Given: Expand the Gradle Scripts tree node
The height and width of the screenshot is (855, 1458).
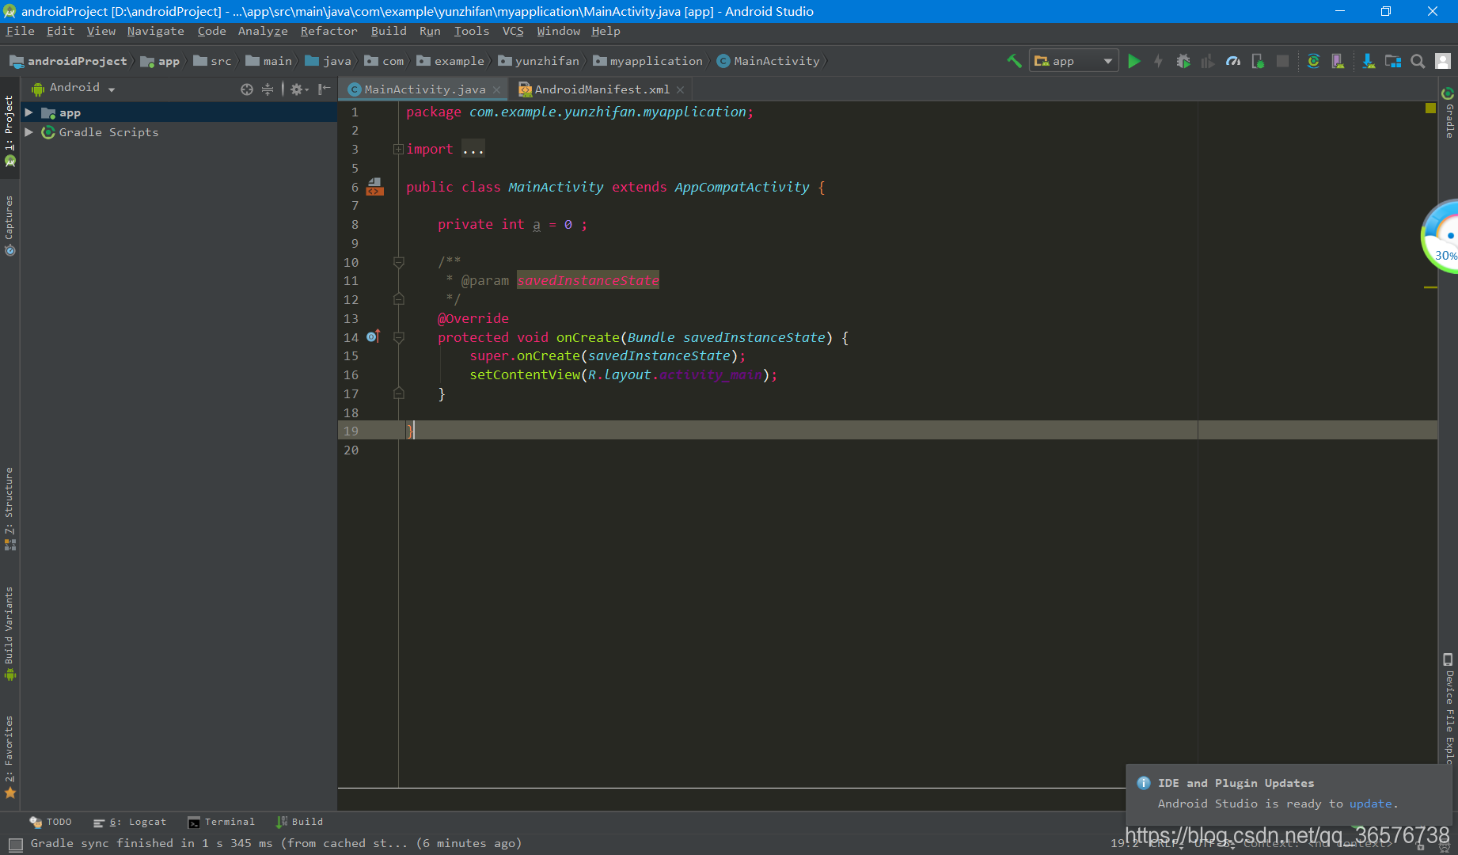Looking at the screenshot, I should click(x=28, y=132).
